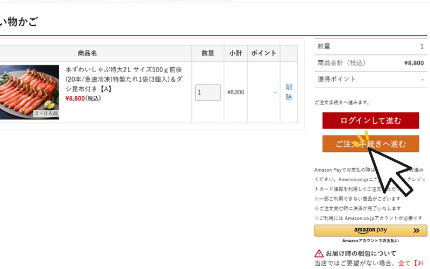Click the amazon pay logo text
The height and width of the screenshot is (269, 430).
pyautogui.click(x=371, y=230)
